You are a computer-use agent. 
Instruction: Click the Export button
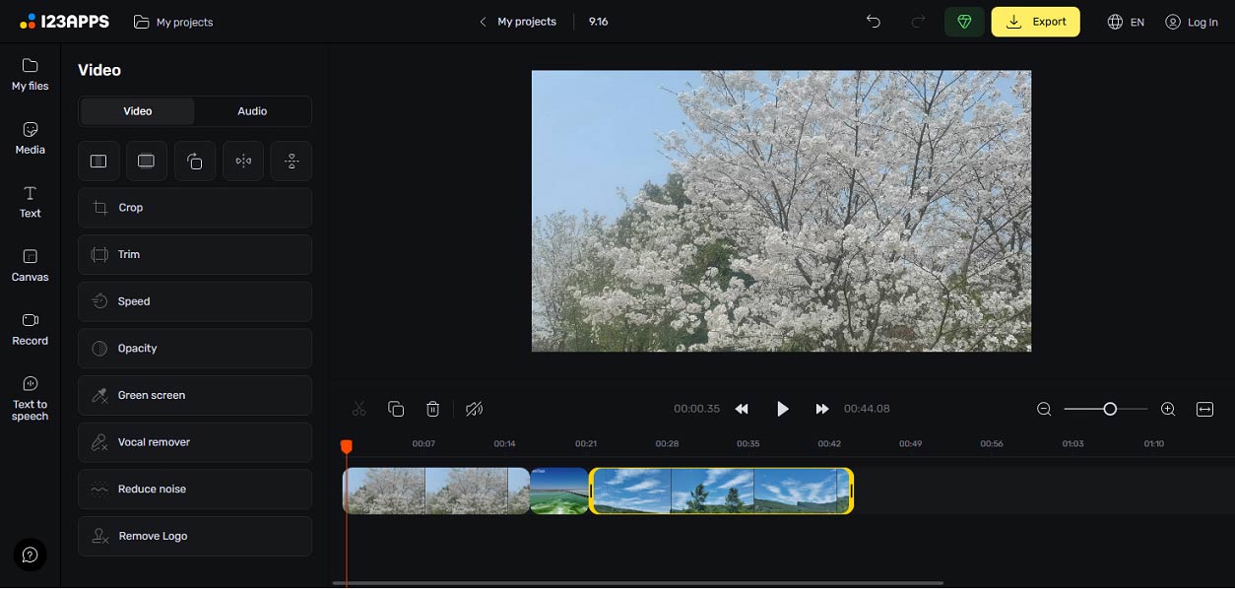pos(1035,21)
